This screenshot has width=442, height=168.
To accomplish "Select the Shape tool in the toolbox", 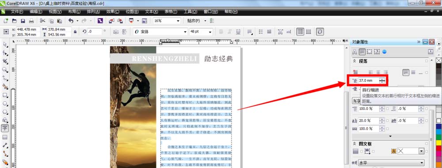I will [x=5, y=53].
